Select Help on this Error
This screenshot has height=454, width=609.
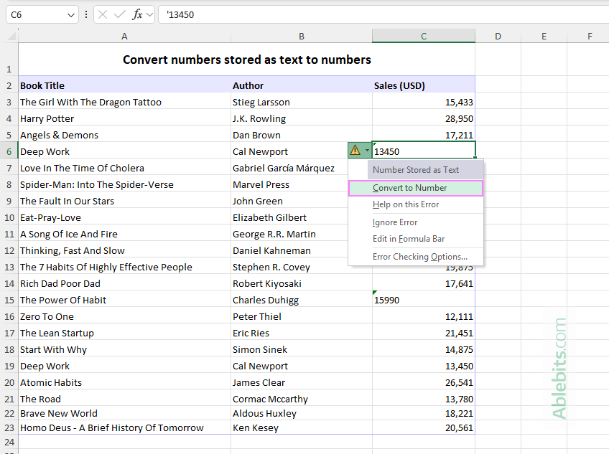click(x=416, y=204)
